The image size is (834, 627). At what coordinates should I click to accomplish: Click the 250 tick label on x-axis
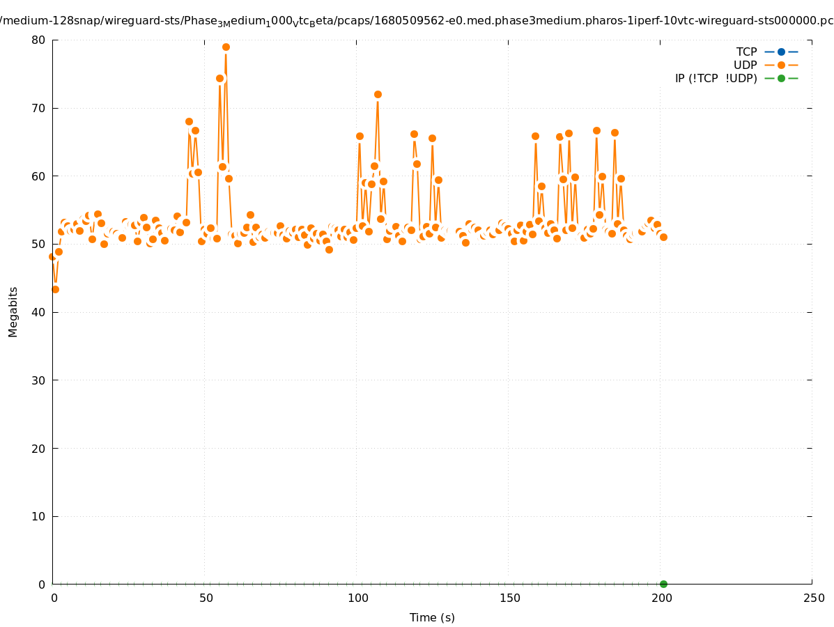pyautogui.click(x=812, y=598)
